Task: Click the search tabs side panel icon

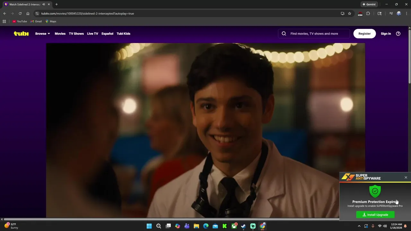Action: tap(380, 13)
